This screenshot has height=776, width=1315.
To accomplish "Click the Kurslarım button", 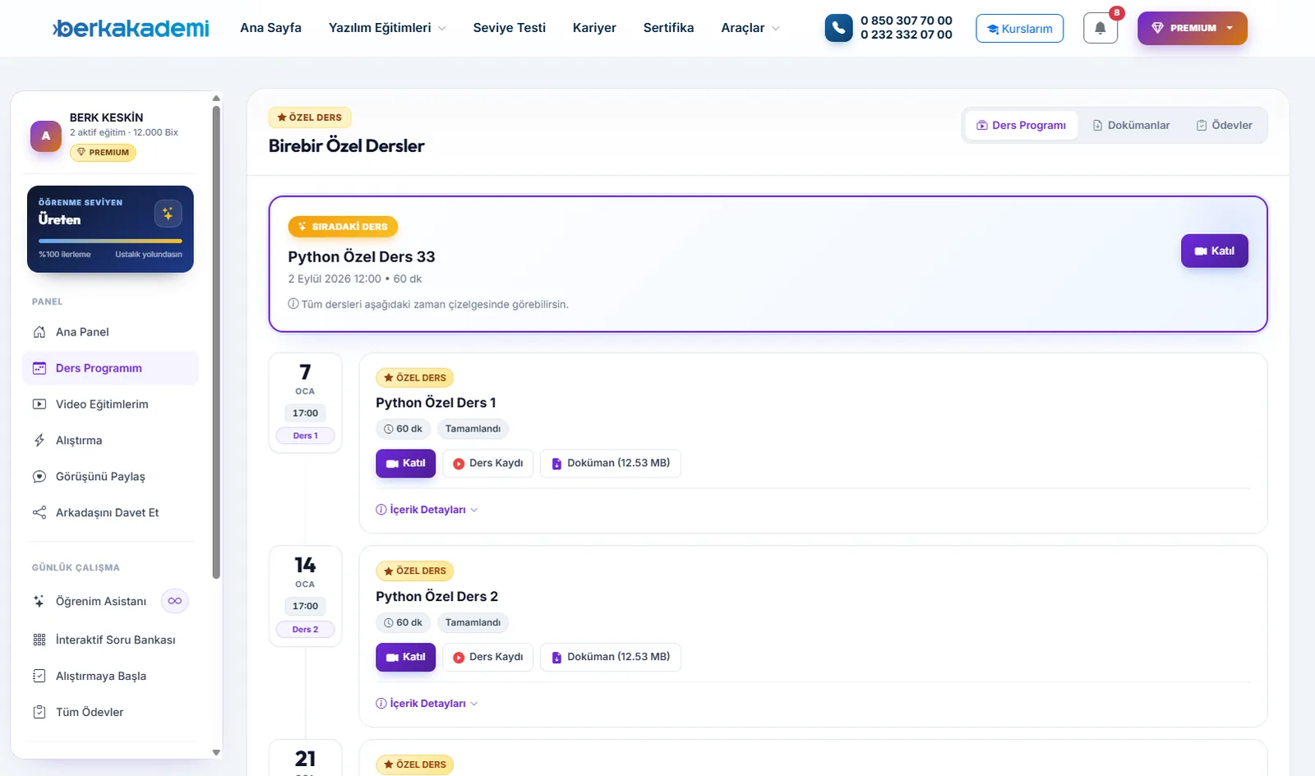I will 1020,29.
